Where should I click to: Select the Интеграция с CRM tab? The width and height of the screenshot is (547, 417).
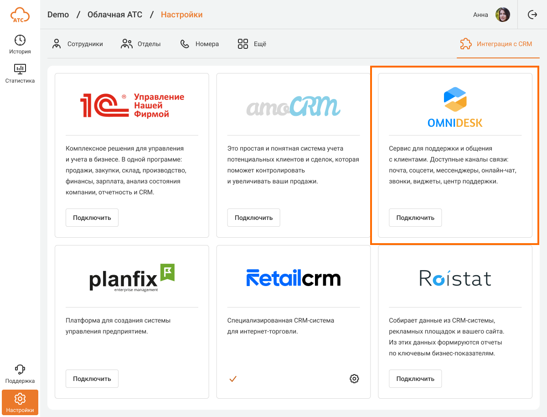pos(496,44)
